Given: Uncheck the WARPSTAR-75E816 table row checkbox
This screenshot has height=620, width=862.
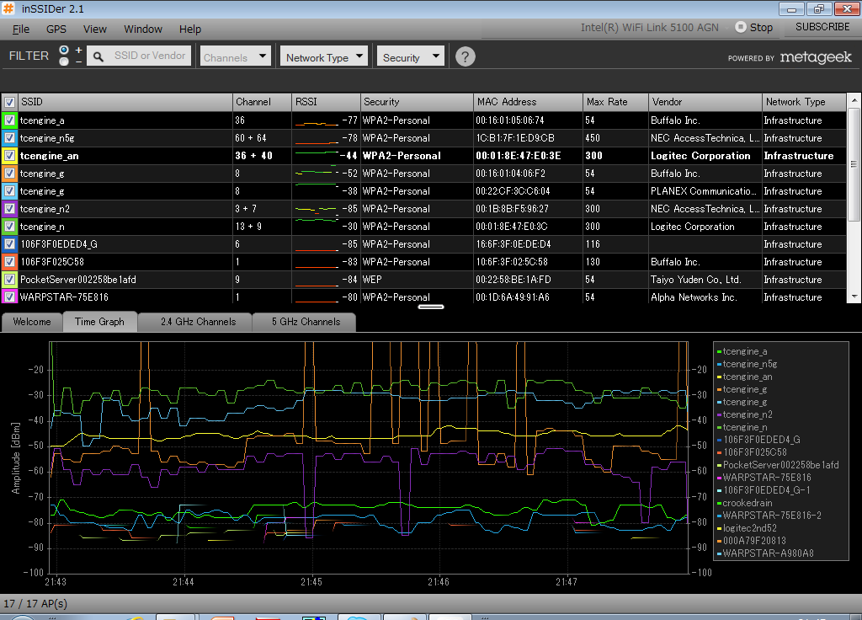Looking at the screenshot, I should (9, 297).
